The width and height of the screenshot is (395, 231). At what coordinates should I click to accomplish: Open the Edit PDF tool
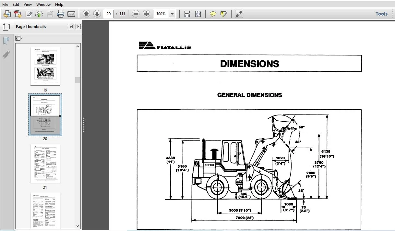coord(29,14)
